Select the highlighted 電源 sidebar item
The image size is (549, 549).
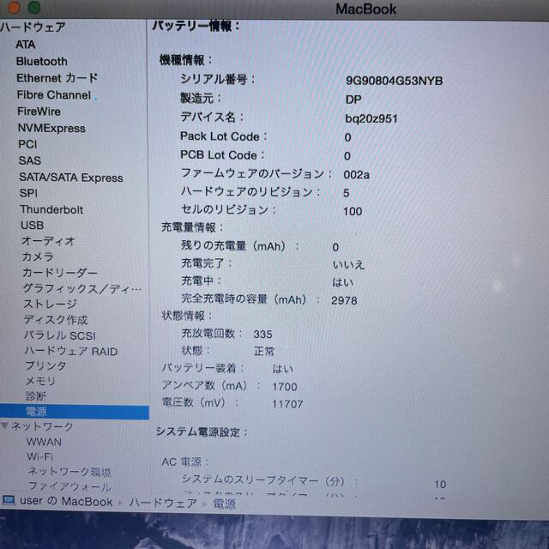pos(75,412)
